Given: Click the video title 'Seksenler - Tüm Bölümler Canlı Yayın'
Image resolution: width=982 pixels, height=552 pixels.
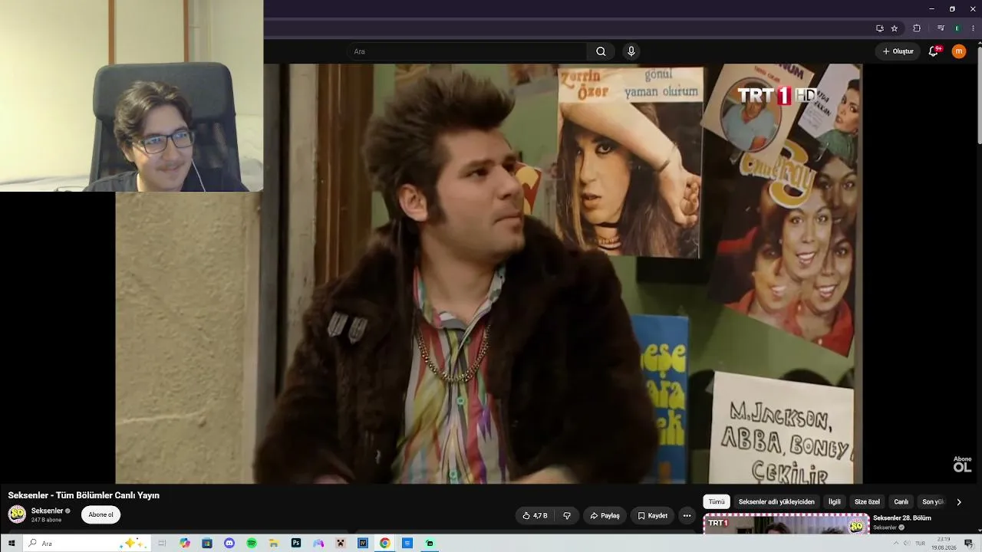Looking at the screenshot, I should point(84,495).
